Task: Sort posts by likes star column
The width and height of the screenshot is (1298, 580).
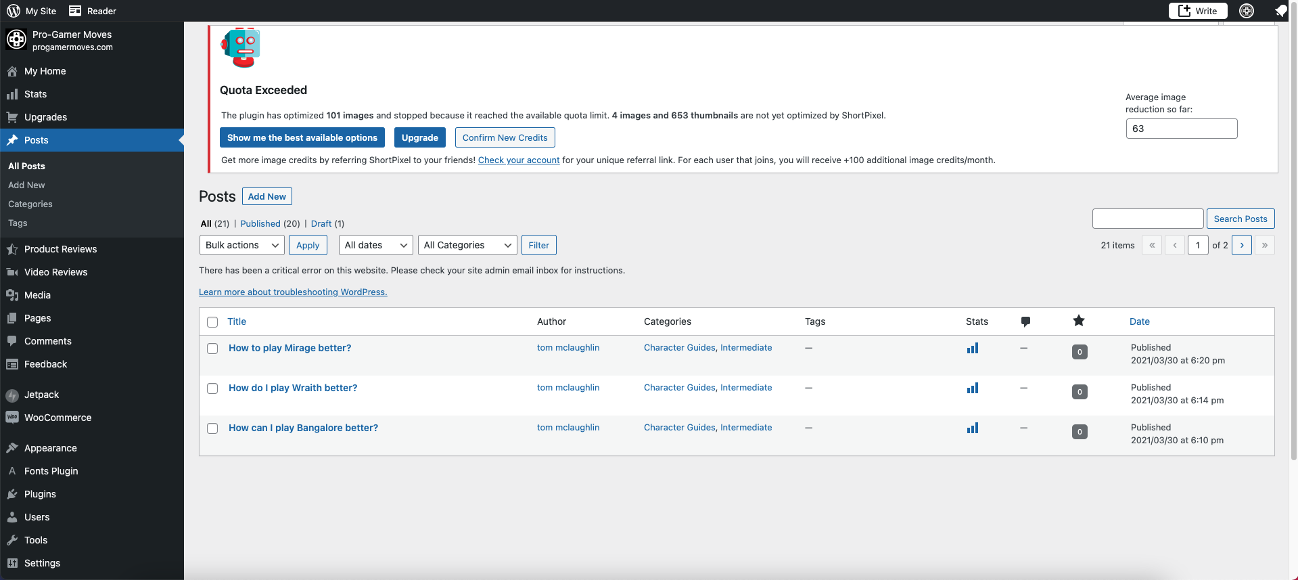Action: [1079, 321]
